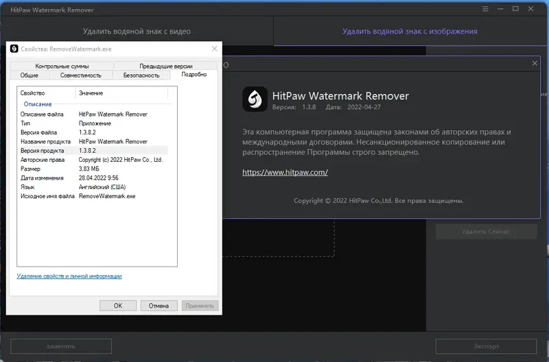The width and height of the screenshot is (549, 362).
Task: Switch to 'Удалить водяной знак с изображения' tab
Action: coord(410,31)
